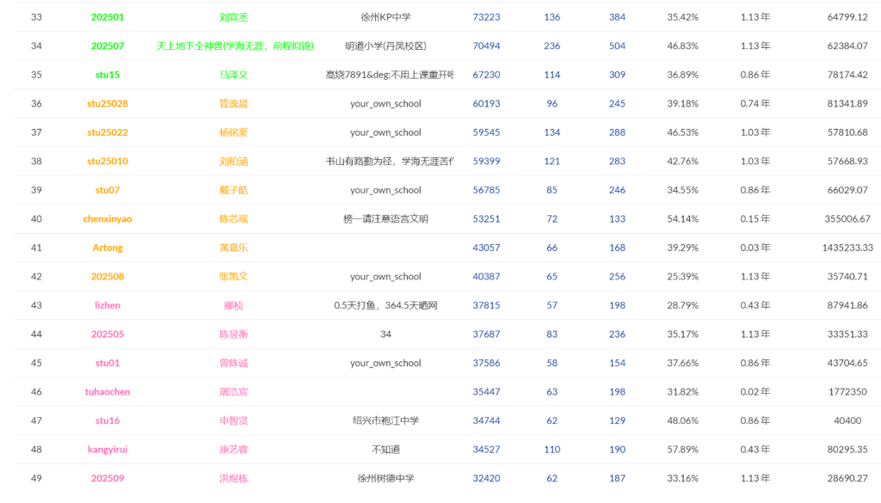
Task: Open solved count 96 for stu25028
Action: coord(551,103)
